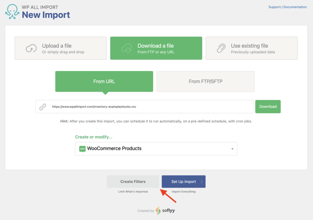This screenshot has width=313, height=220.
Task: Open the Support link
Action: coord(274,7)
